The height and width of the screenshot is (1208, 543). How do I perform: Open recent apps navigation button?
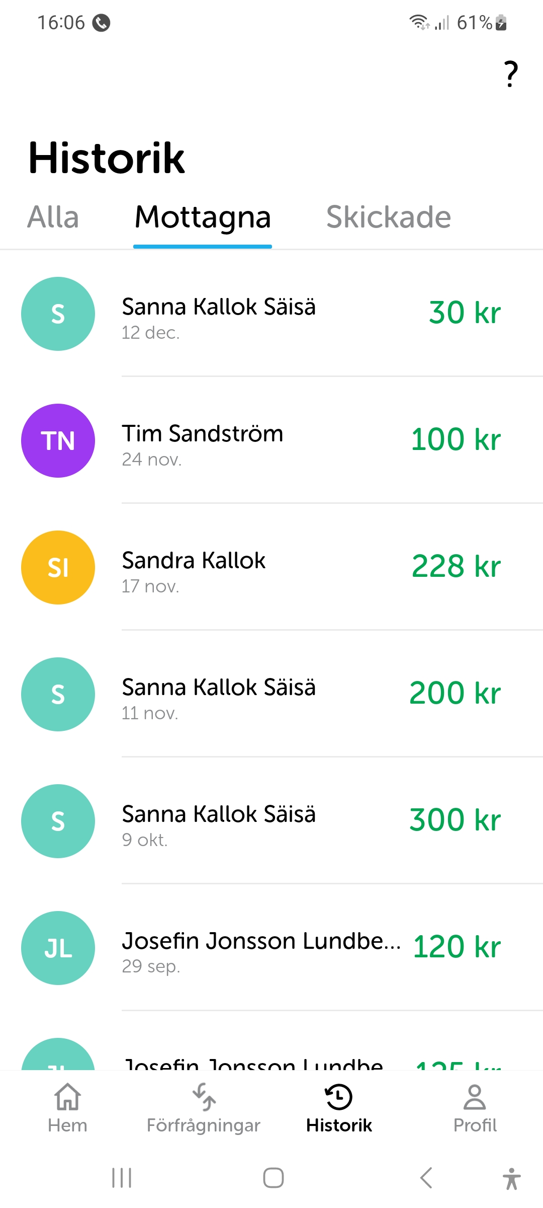tap(122, 1178)
